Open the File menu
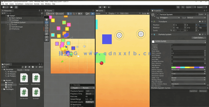This screenshot has width=209, height=107. pos(3,4)
